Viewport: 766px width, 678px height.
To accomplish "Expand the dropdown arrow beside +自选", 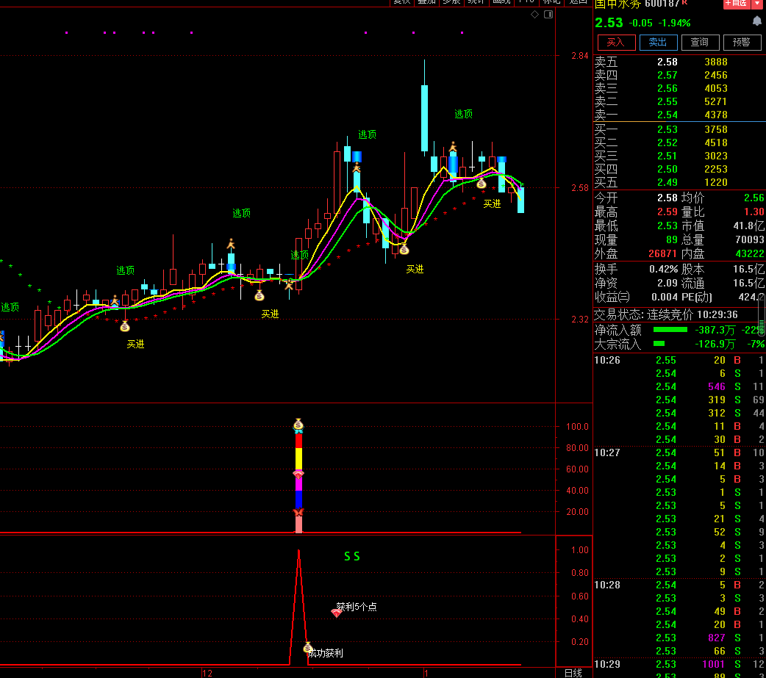I will coord(758,4).
